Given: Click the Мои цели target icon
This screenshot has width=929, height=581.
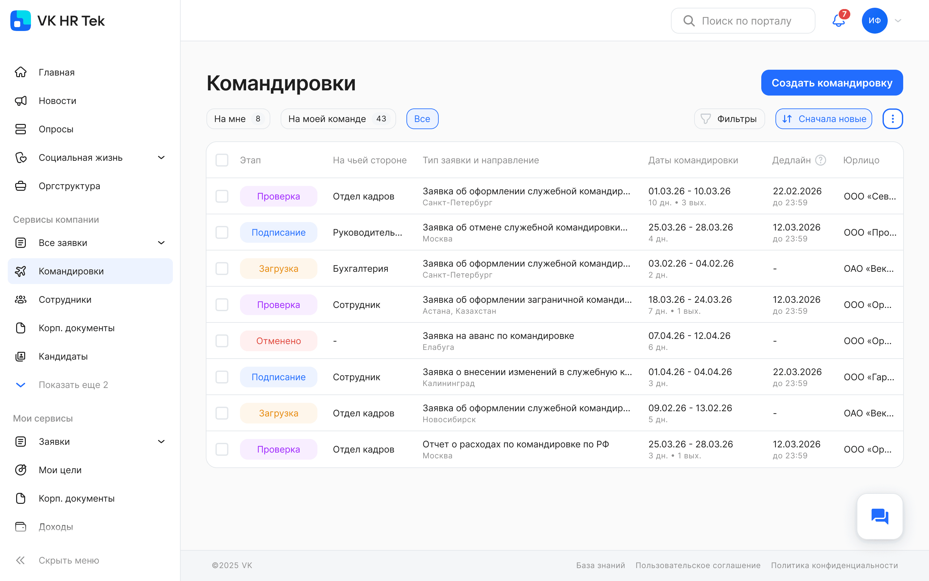Looking at the screenshot, I should pos(21,470).
